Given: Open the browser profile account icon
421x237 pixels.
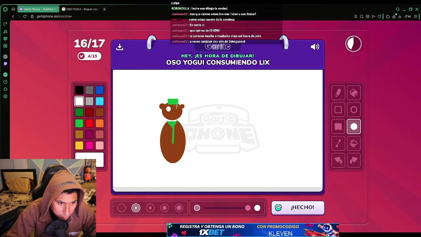Looking at the screenshot, I should [x=394, y=16].
